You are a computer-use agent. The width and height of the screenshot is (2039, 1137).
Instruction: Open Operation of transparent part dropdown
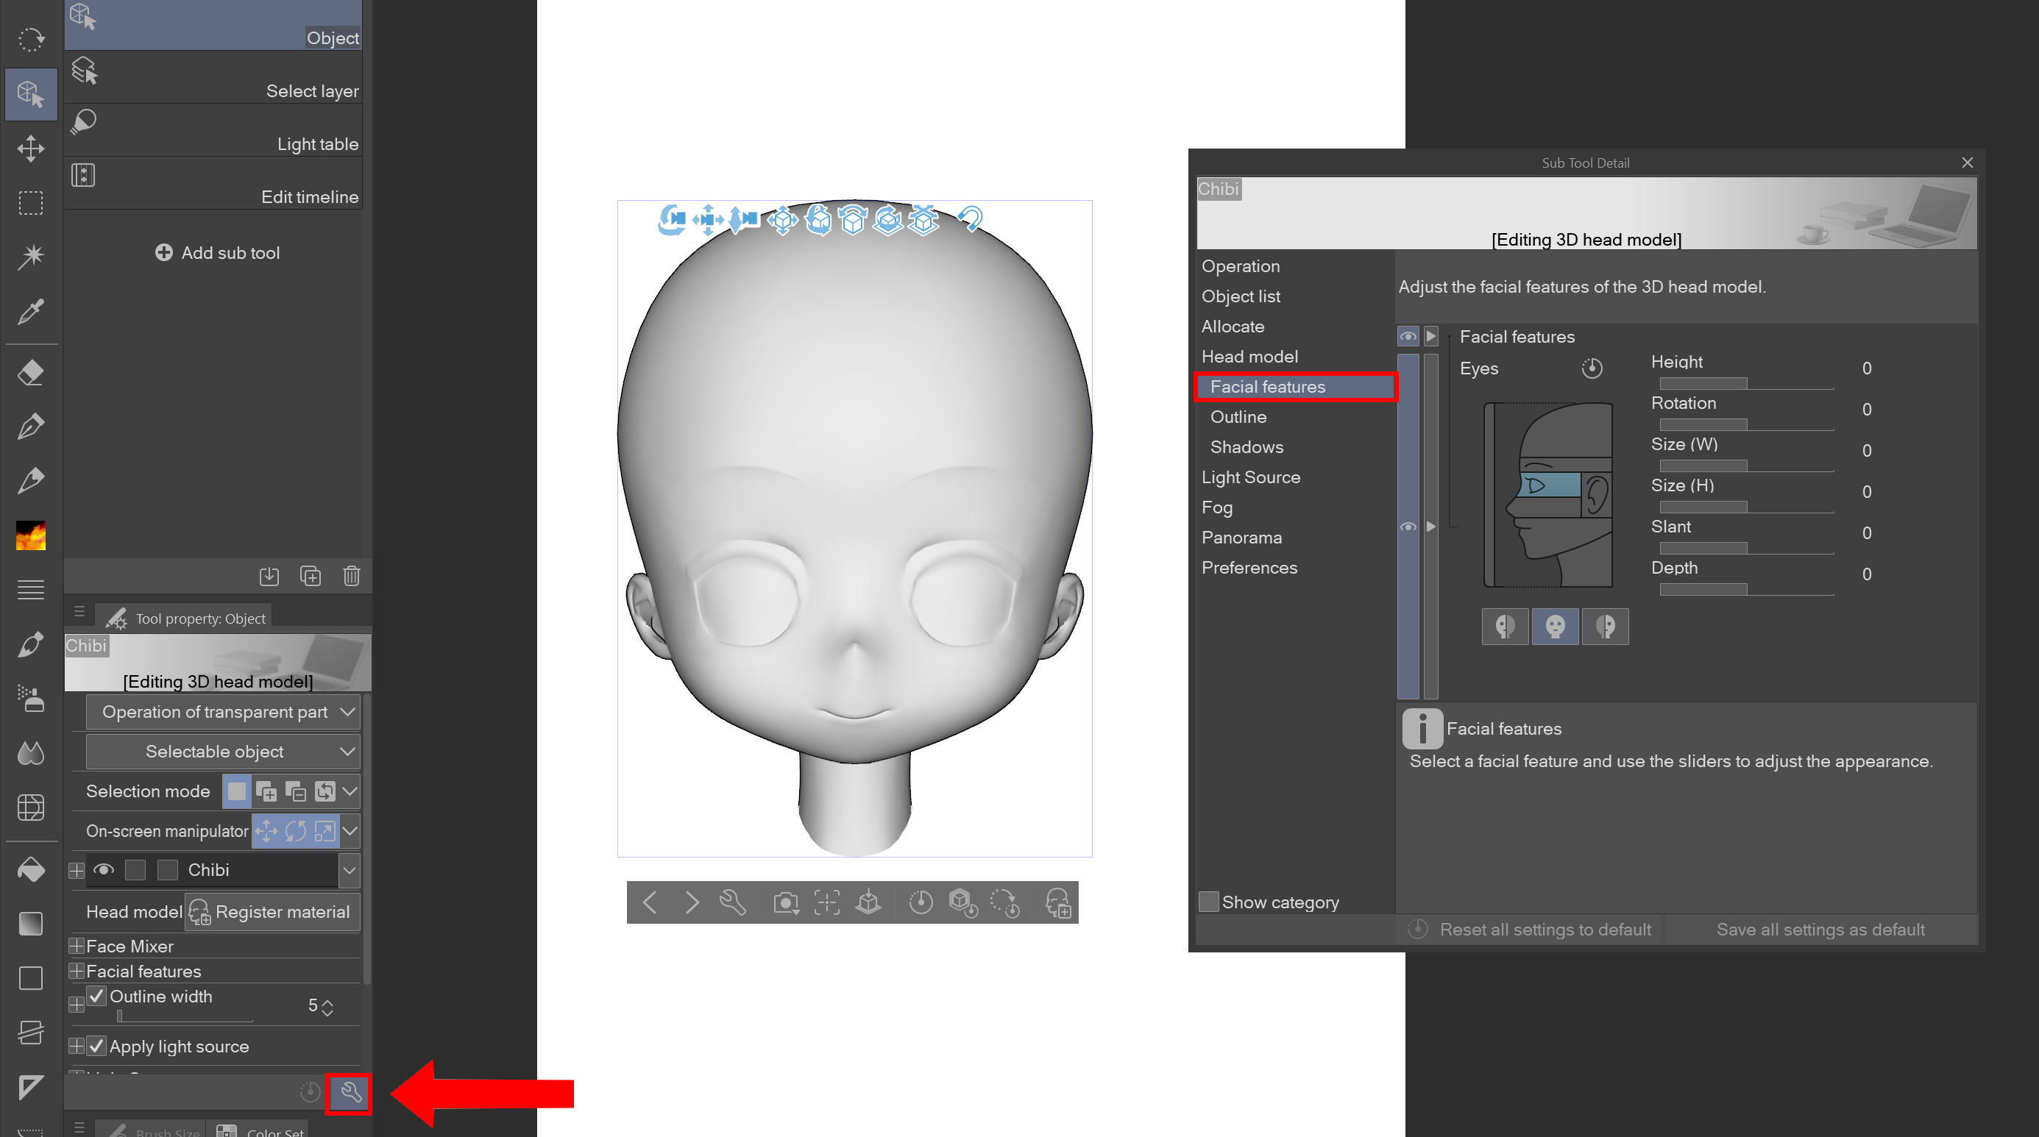pos(222,711)
